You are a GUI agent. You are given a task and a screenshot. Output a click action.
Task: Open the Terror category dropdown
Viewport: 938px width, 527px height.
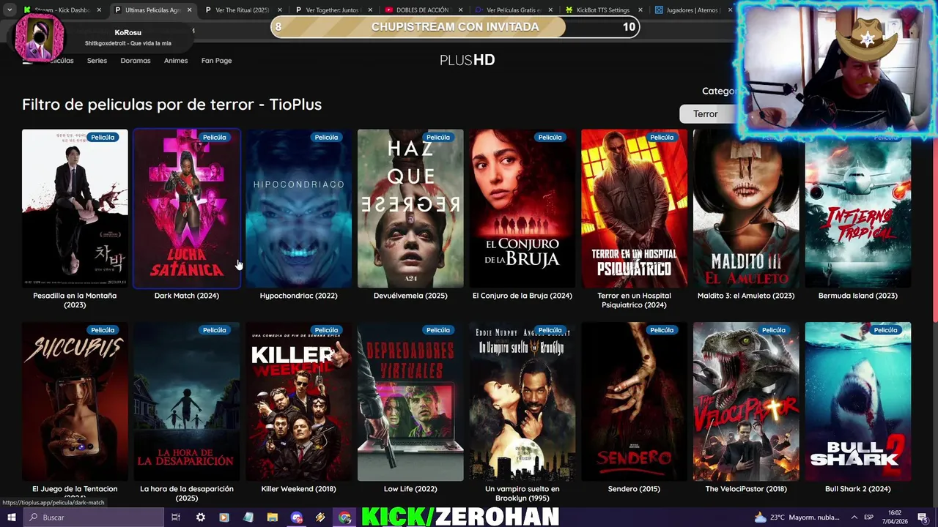click(x=708, y=113)
